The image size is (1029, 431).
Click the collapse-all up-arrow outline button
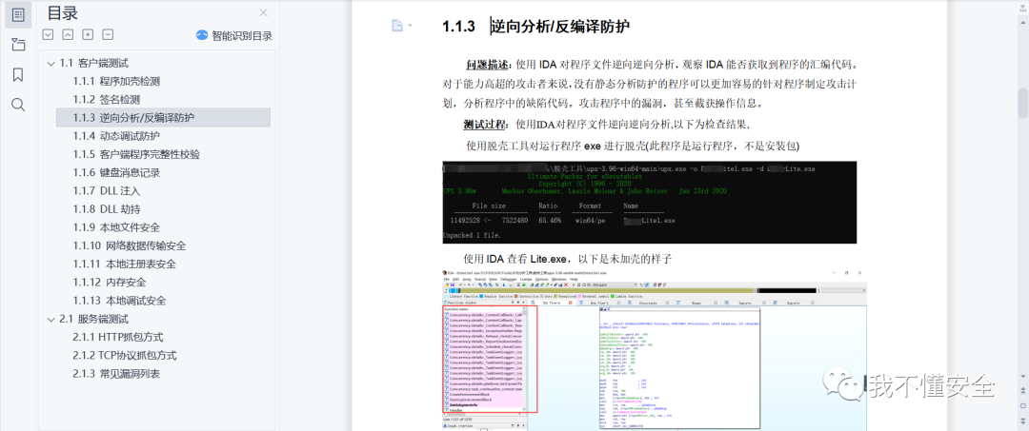tap(68, 34)
